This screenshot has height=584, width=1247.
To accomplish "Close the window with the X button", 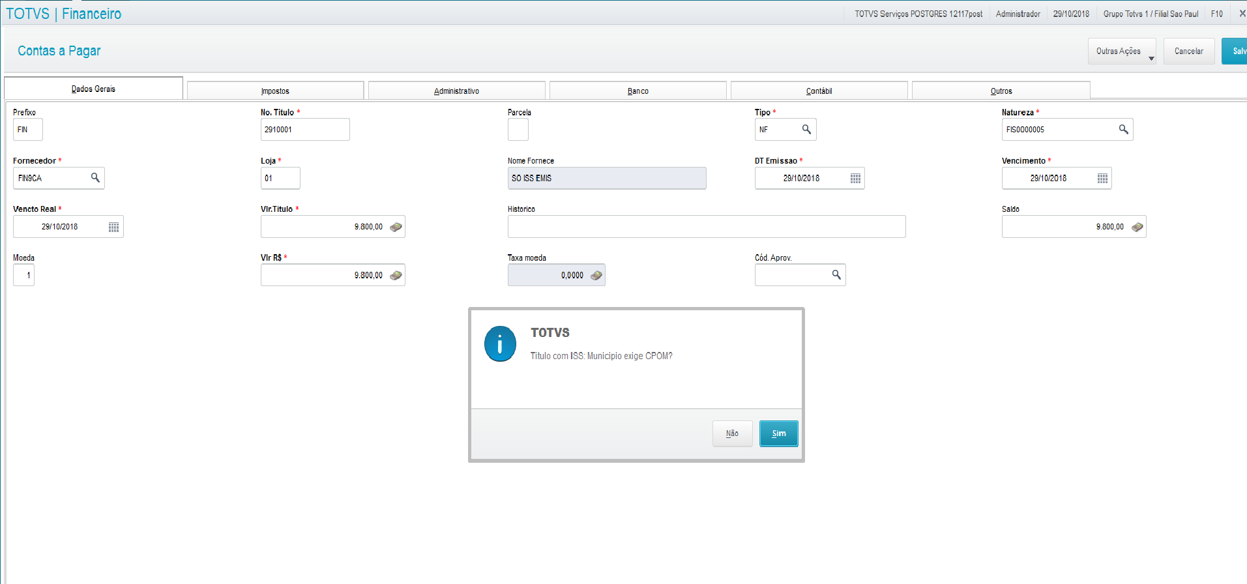I will (1242, 13).
